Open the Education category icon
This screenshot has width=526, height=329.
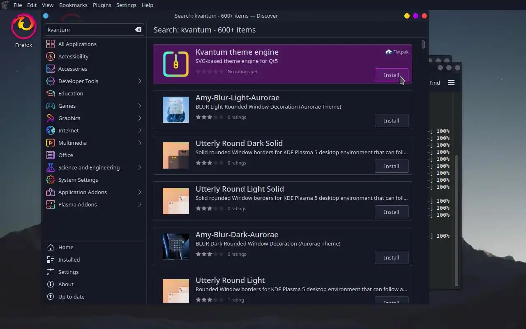(x=51, y=93)
